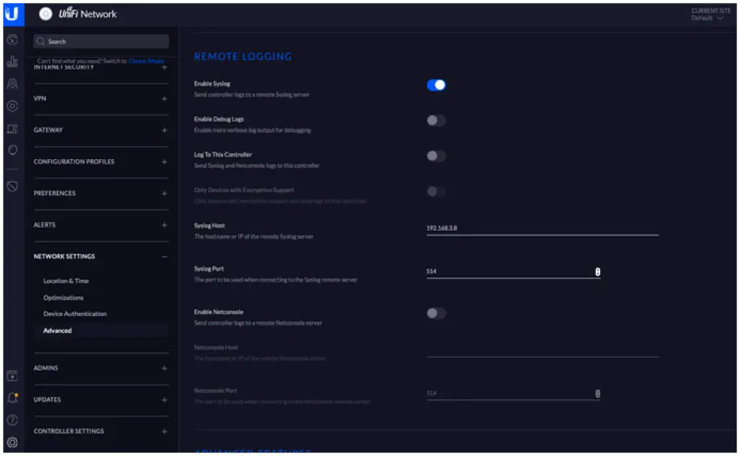Screen dimensions: 740x457
Task: Open Location & Time settings
Action: click(66, 281)
